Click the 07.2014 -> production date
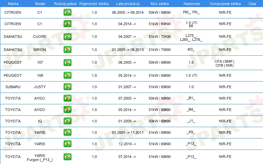 (127, 157)
